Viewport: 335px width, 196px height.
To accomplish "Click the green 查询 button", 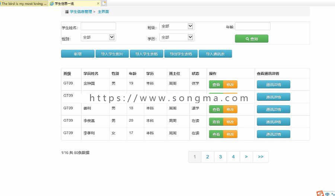I will (252, 39).
